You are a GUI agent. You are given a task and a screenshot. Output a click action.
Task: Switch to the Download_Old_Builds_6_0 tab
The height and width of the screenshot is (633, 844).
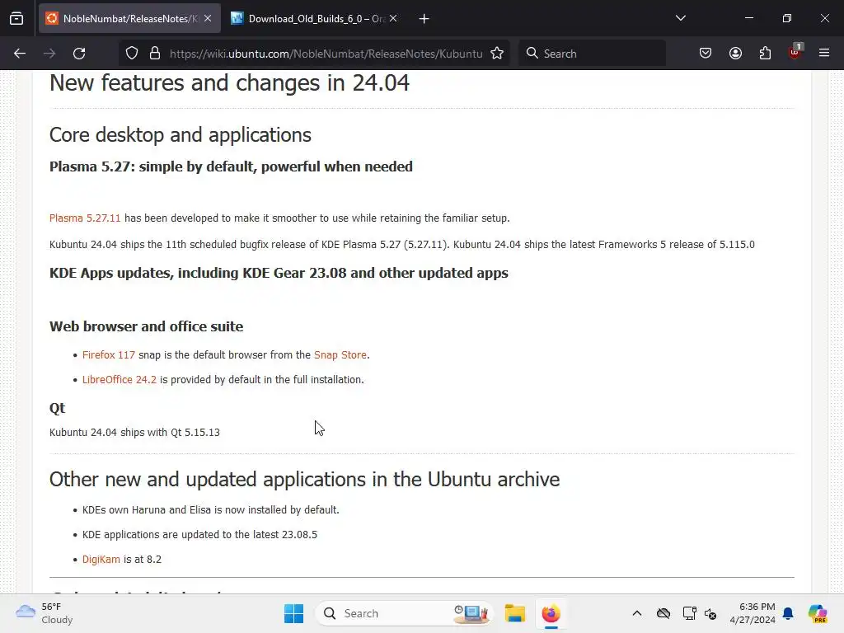(x=315, y=18)
